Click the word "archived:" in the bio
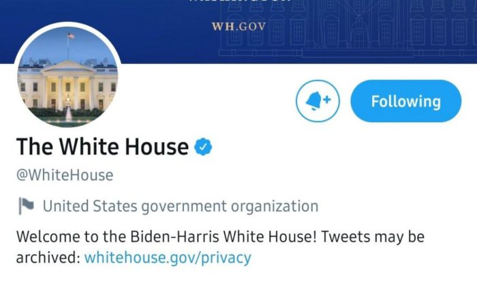Screen dimensions: 477x281 pyautogui.click(x=47, y=258)
